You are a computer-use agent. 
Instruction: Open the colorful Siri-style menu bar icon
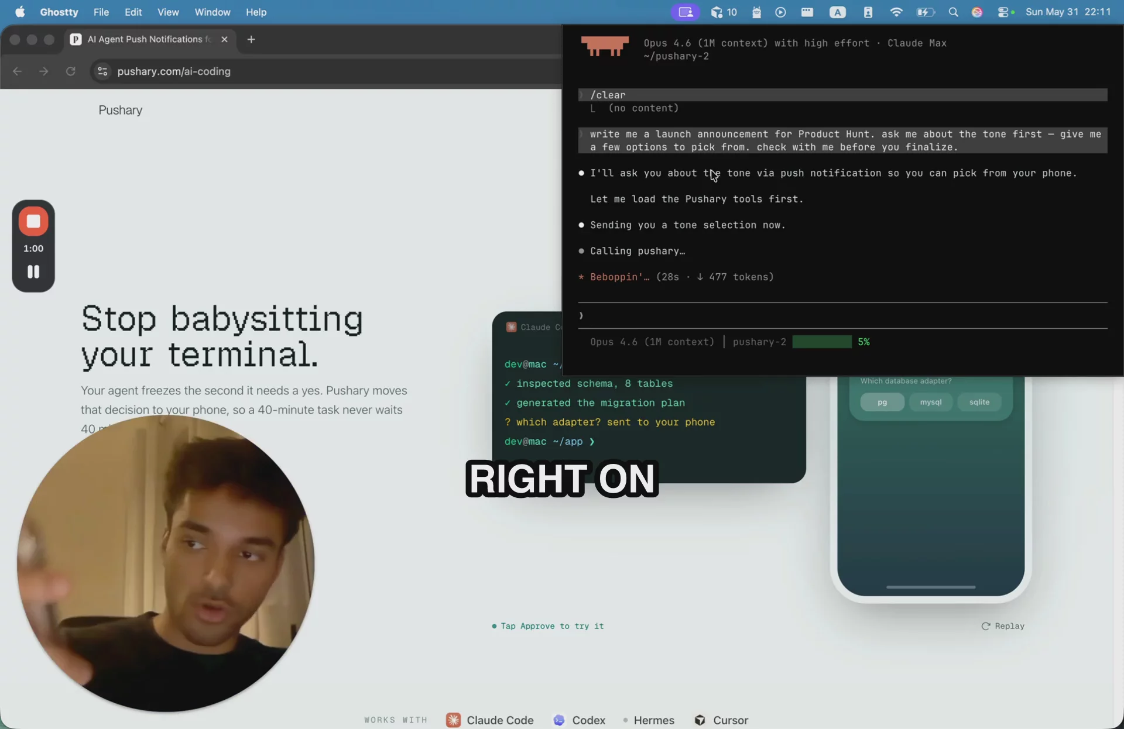tap(977, 12)
